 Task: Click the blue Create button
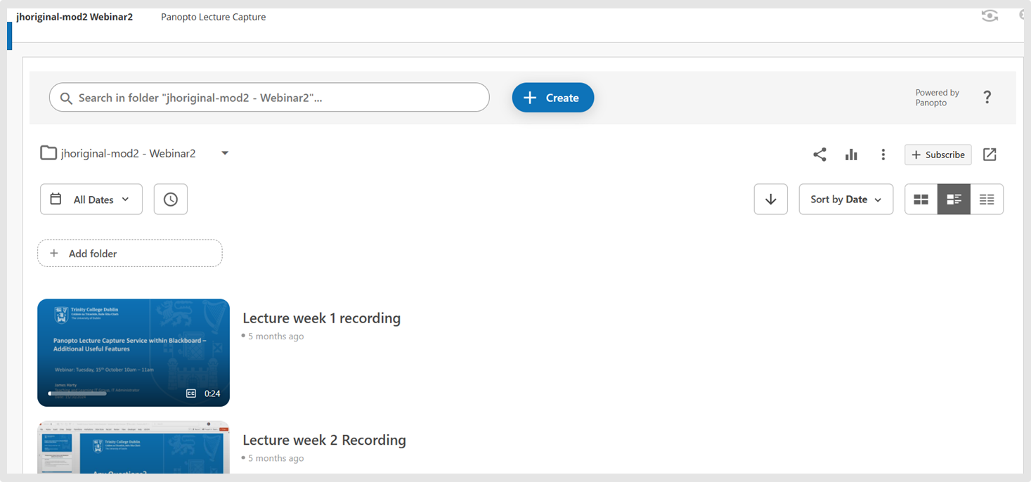(553, 98)
